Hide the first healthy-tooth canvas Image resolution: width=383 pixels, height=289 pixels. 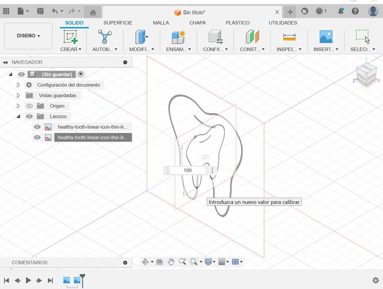pyautogui.click(x=37, y=127)
